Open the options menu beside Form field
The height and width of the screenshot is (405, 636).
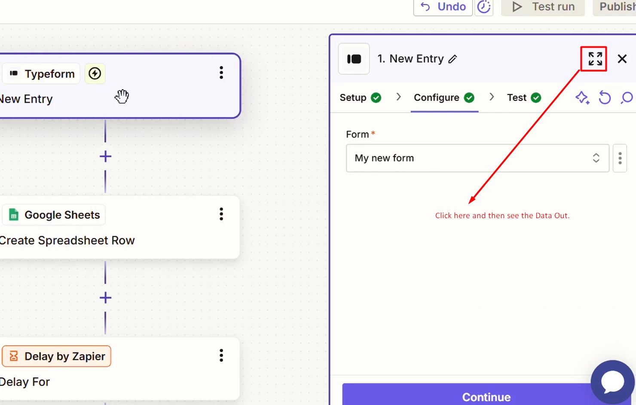(620, 158)
